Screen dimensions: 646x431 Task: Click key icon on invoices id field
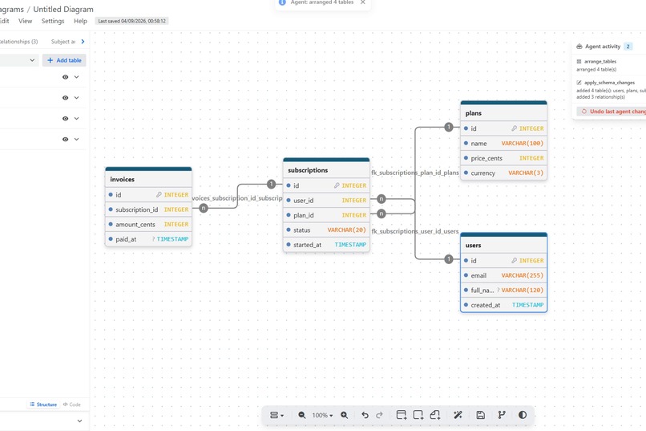[x=159, y=194]
